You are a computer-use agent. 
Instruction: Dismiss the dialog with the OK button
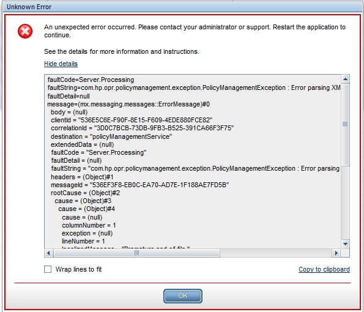tap(183, 295)
